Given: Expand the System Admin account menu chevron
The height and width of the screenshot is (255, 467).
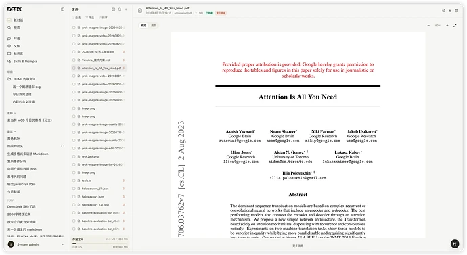Looking at the screenshot, I should point(62,244).
